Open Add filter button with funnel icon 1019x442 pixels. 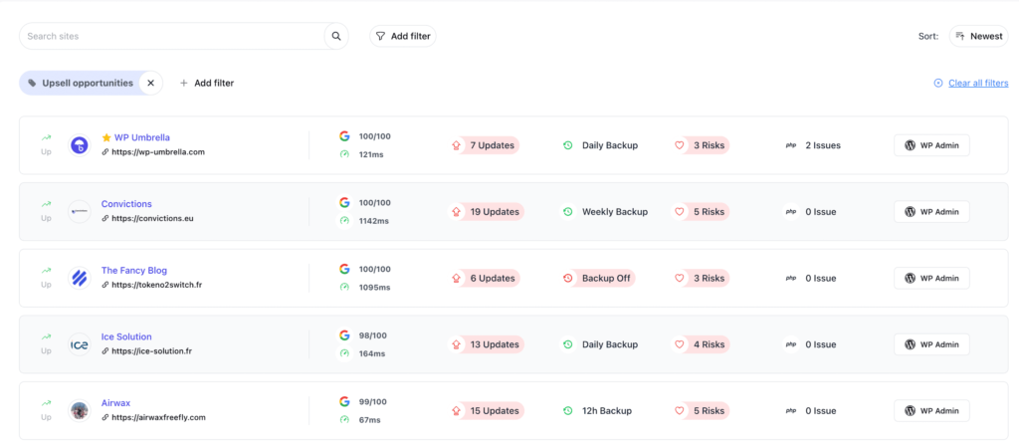click(403, 36)
